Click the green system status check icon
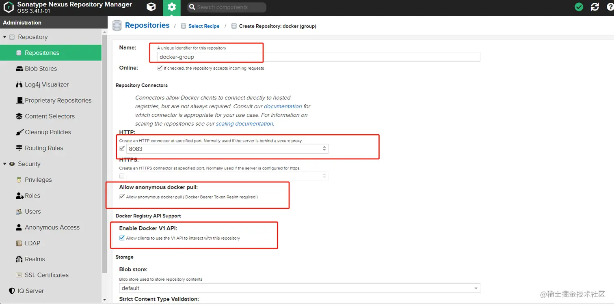Image resolution: width=614 pixels, height=307 pixels. (x=579, y=7)
